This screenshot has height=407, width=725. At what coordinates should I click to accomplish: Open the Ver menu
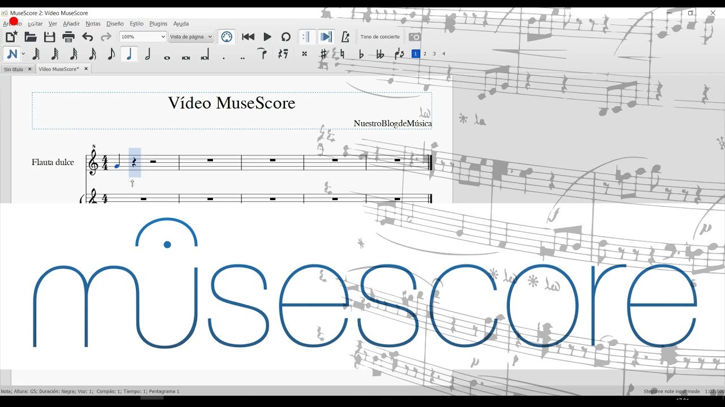coord(53,24)
